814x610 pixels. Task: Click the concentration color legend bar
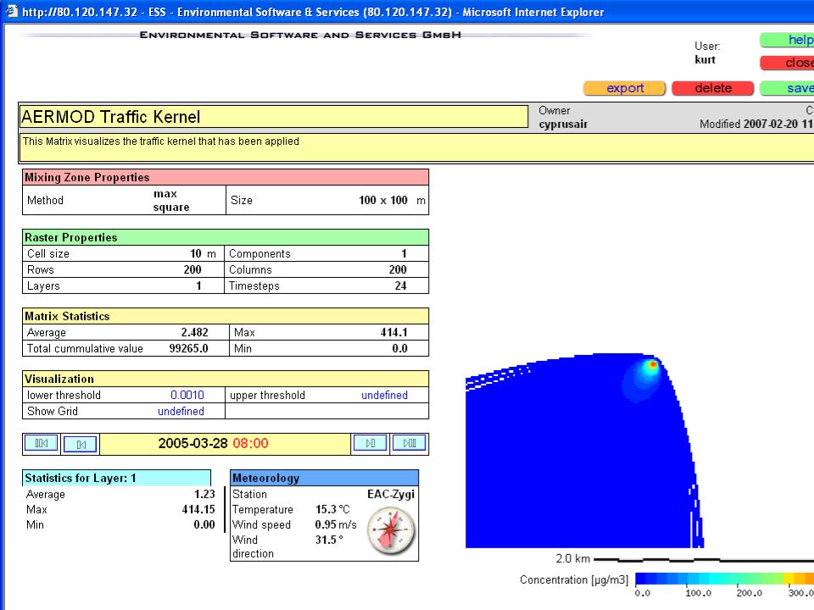click(x=725, y=579)
